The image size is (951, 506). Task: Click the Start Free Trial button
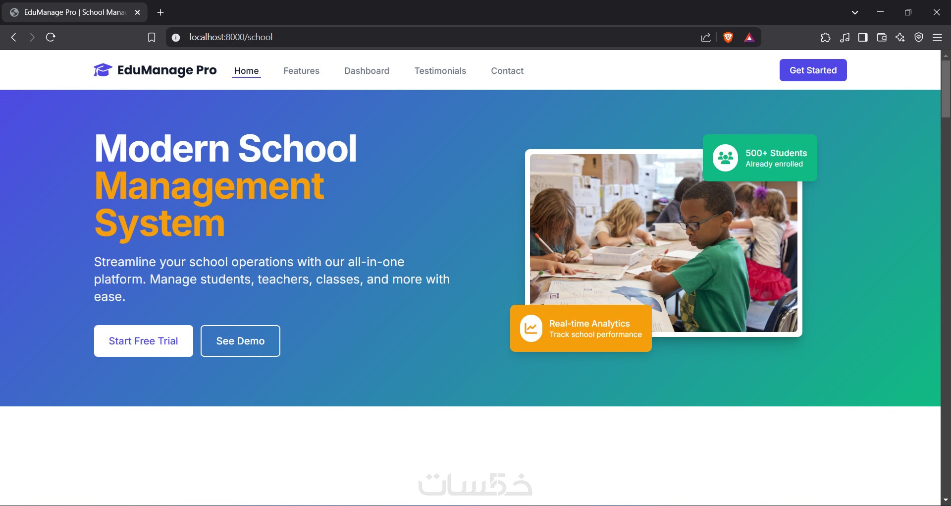pos(144,341)
